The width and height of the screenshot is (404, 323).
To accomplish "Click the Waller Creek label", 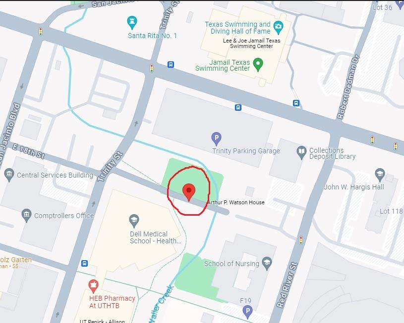I will tap(161, 304).
